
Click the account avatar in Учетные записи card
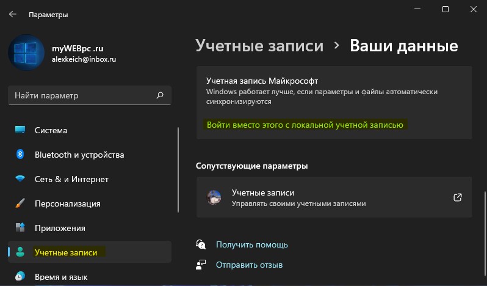[x=214, y=197]
